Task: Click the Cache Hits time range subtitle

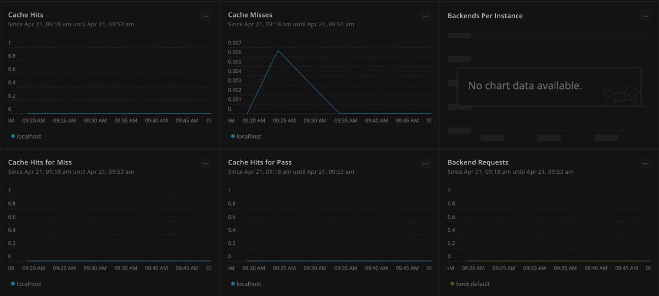Action: (x=71, y=24)
